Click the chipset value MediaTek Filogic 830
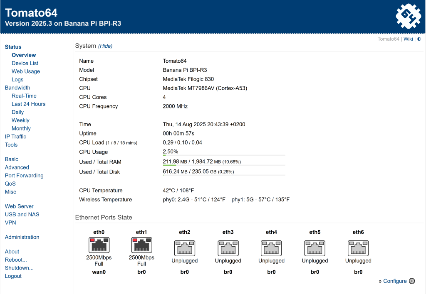The image size is (426, 294). (x=188, y=79)
